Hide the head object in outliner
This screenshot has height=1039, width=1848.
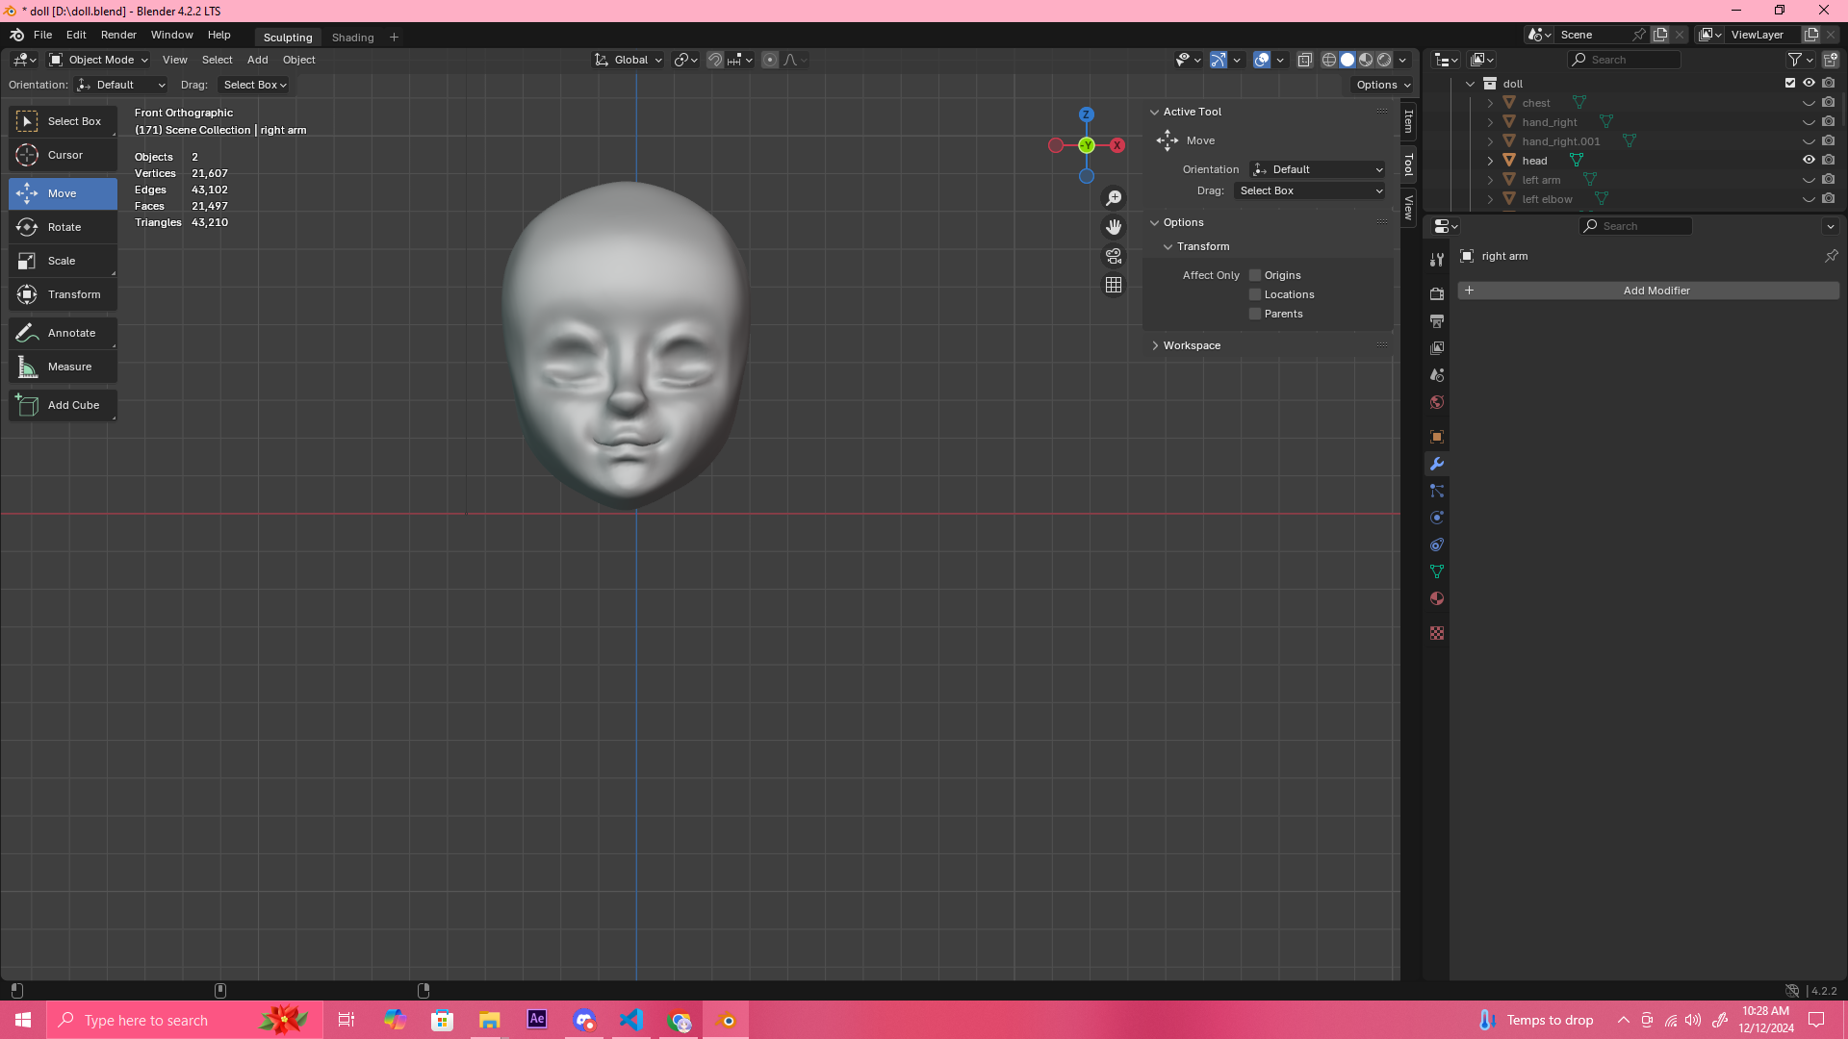click(1809, 161)
